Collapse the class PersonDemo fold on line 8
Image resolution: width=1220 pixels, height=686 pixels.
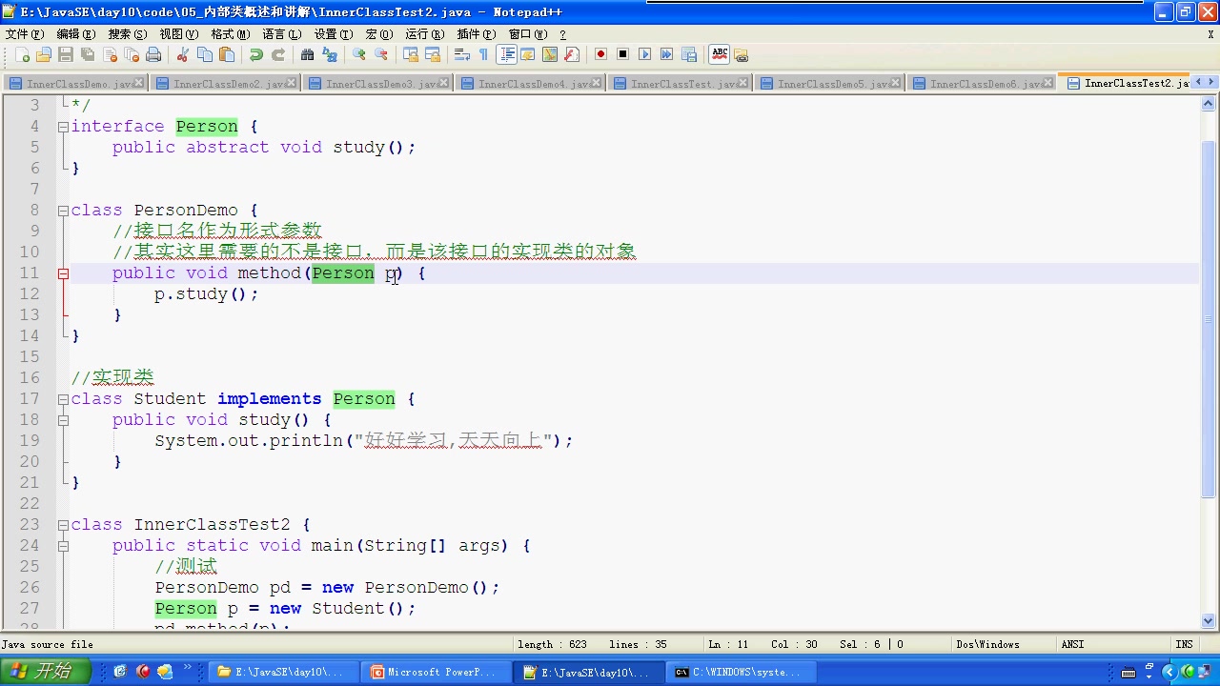click(63, 210)
